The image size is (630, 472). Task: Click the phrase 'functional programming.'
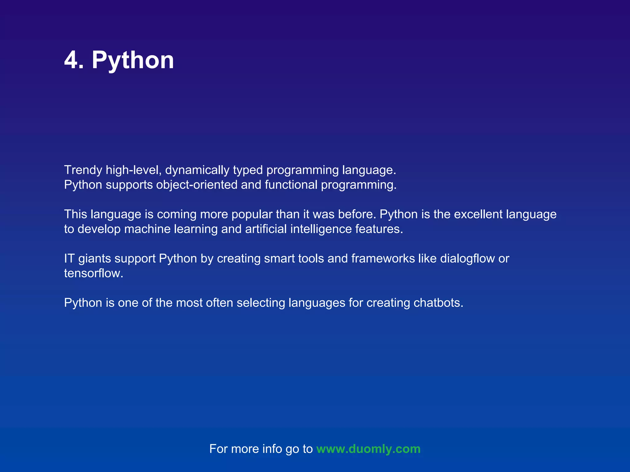(330, 185)
